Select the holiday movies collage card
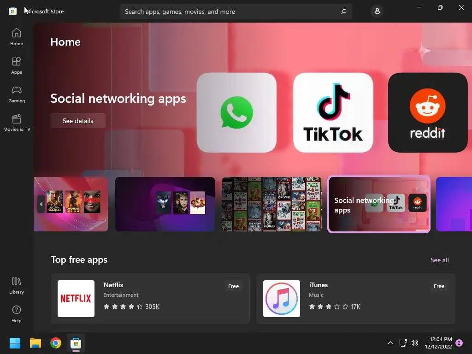Viewport: 472px width, 354px height. (272, 204)
